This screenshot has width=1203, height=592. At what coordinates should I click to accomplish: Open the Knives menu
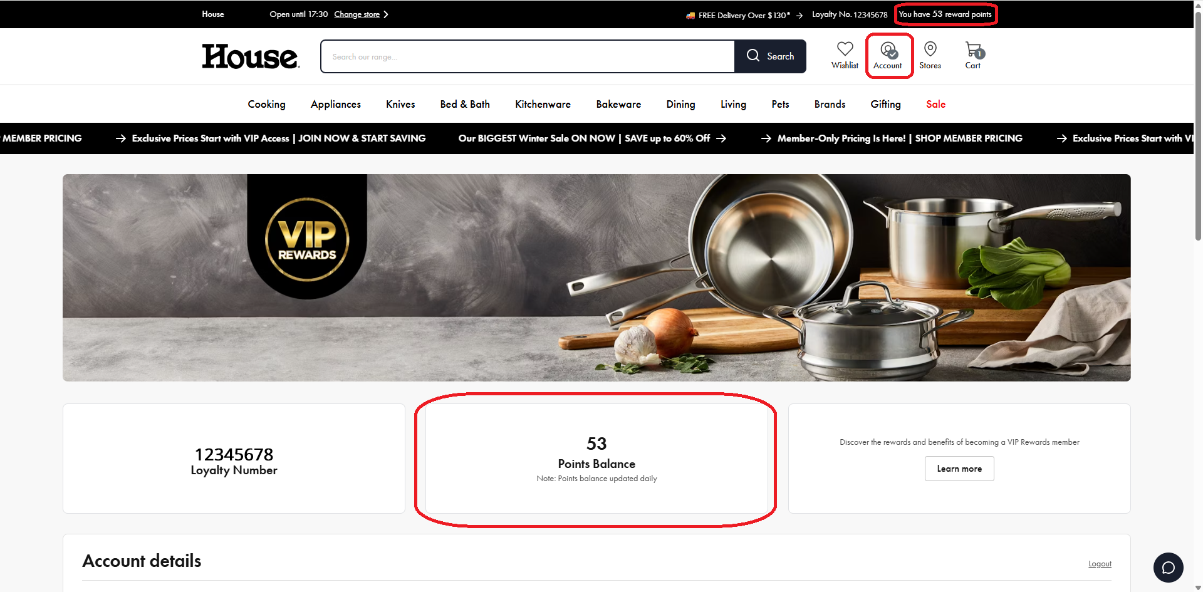click(400, 104)
